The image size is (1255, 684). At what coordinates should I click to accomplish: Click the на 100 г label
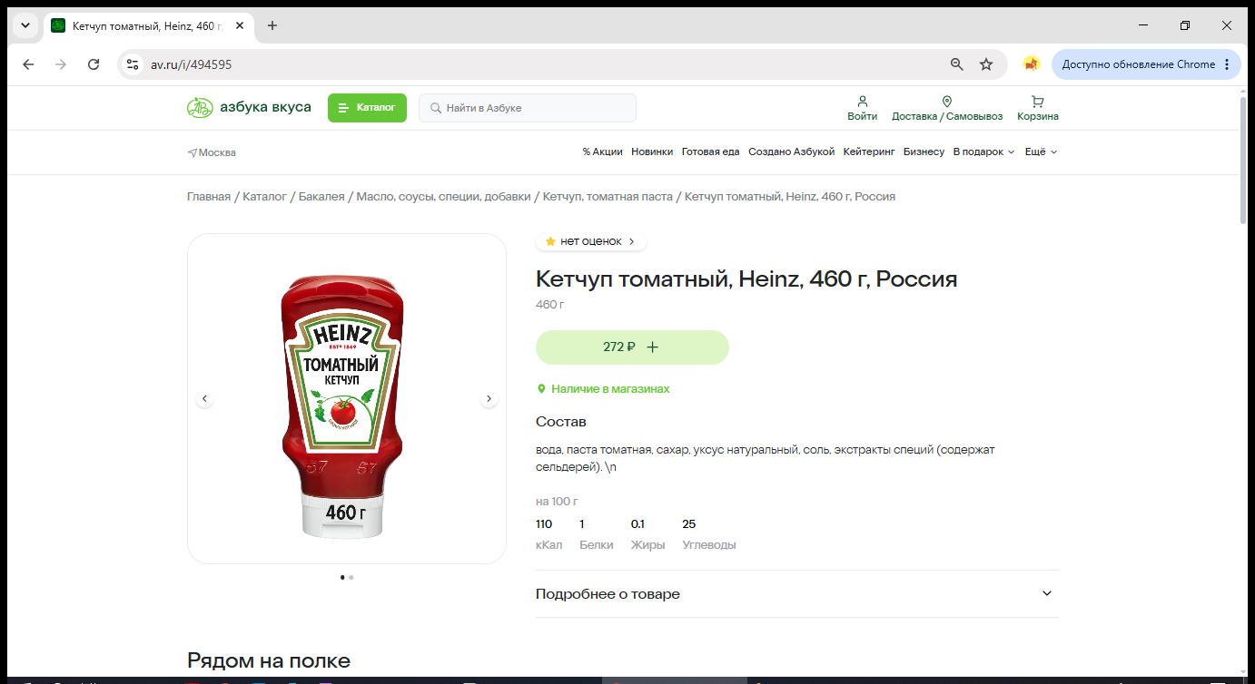click(557, 502)
